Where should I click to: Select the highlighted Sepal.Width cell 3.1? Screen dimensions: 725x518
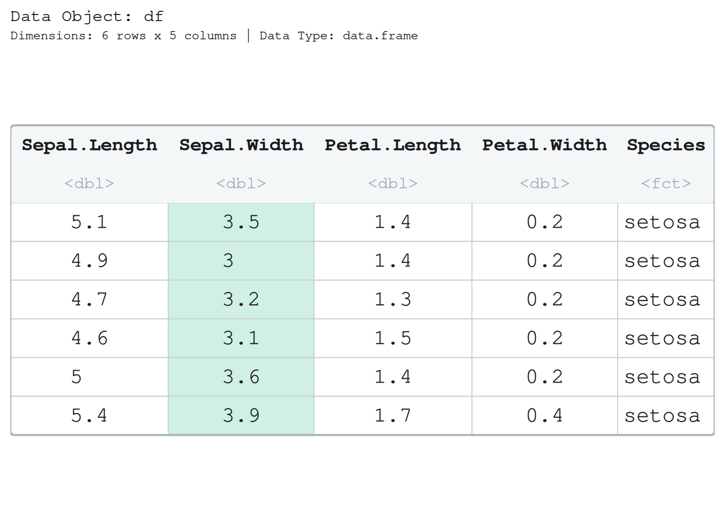tap(241, 338)
